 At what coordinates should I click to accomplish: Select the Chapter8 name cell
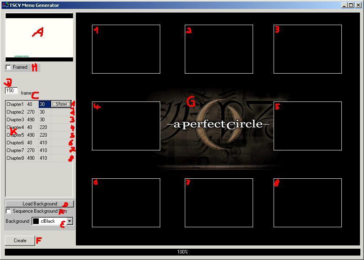coord(16,158)
